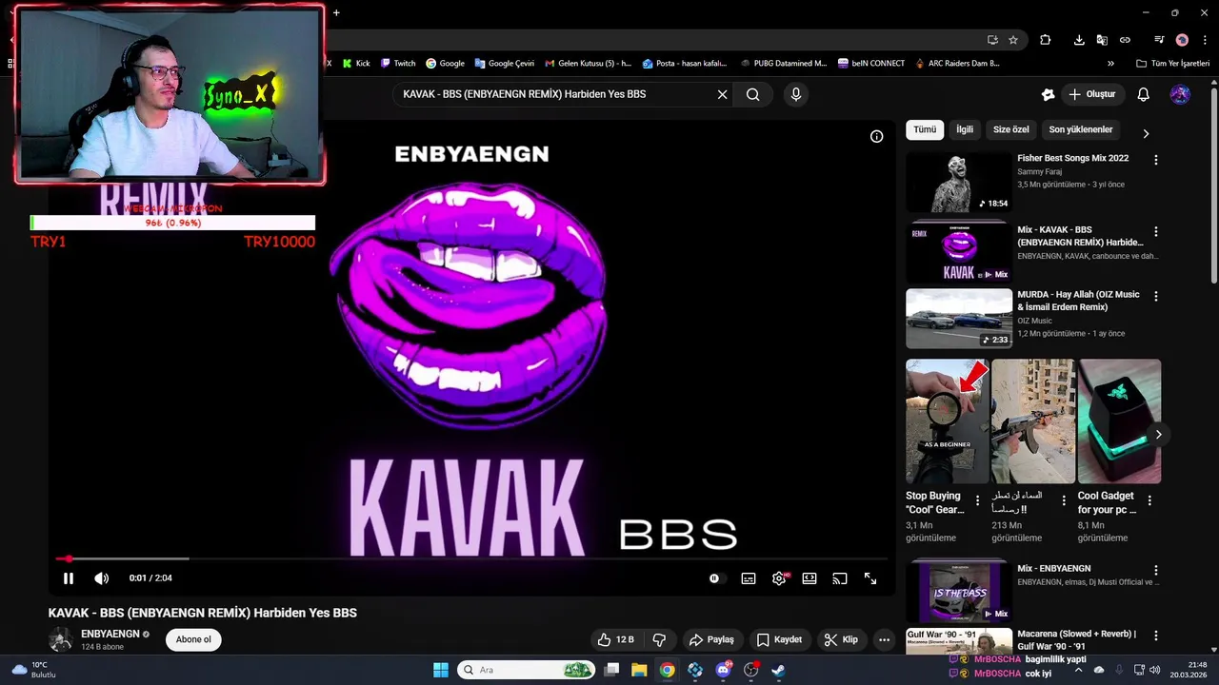Subscribe with Abone ol button
The image size is (1219, 685).
tap(193, 639)
